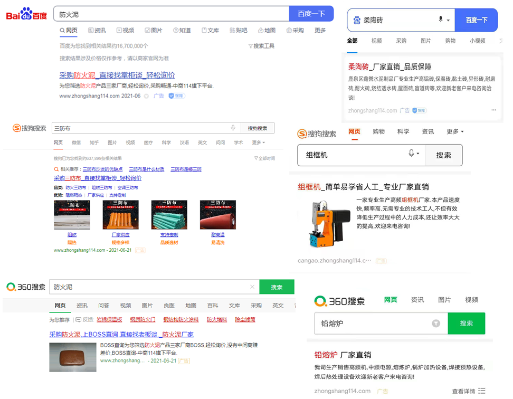The width and height of the screenshot is (513, 399).
Task: Click Sogou logo beside 三防布 search box
Action: [29, 128]
